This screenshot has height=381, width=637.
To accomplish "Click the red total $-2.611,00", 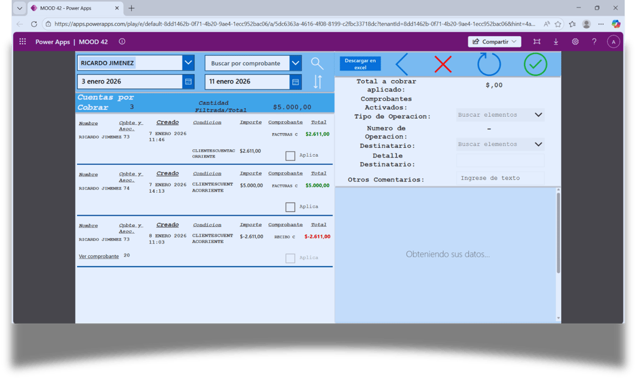I will click(317, 237).
